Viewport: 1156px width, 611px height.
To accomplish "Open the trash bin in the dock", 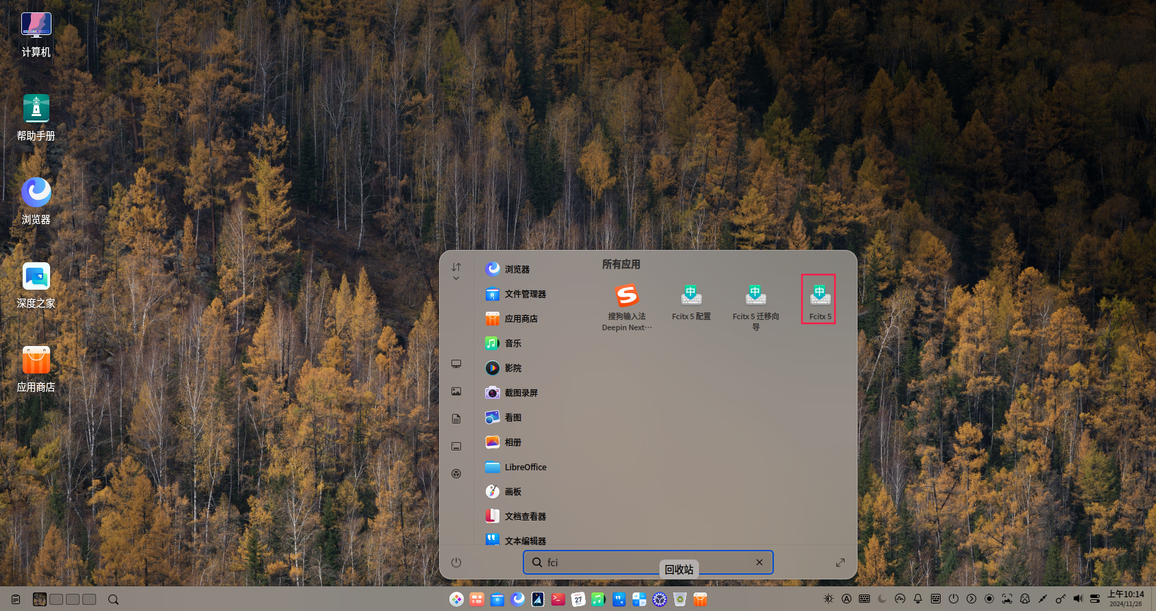I will pyautogui.click(x=680, y=599).
